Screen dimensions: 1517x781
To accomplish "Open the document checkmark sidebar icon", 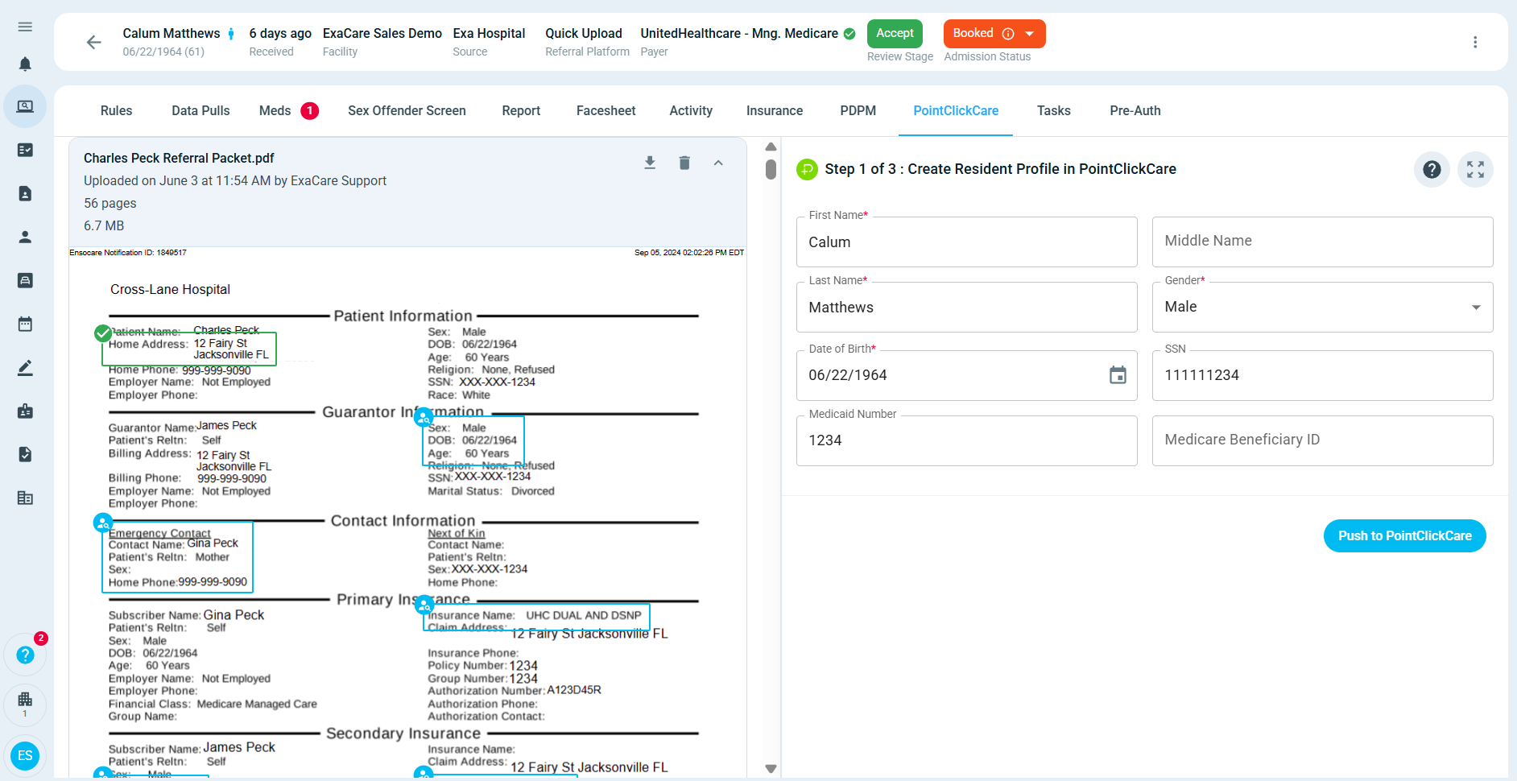I will click(x=25, y=454).
